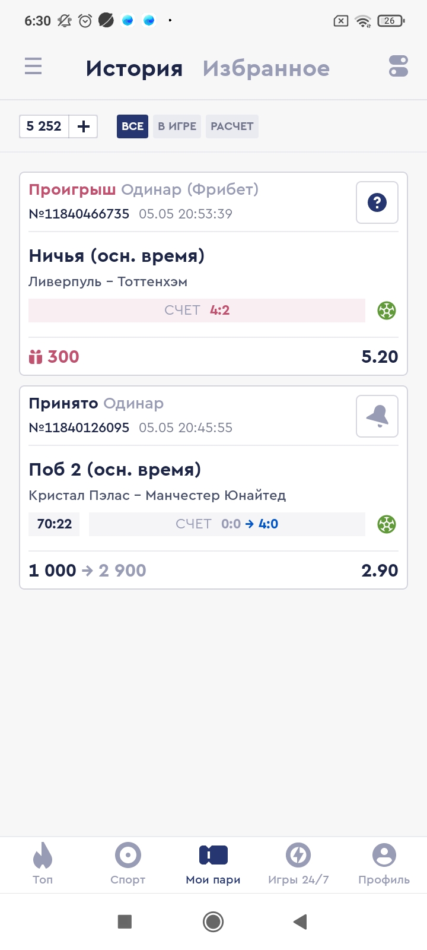Open the hamburger menu
This screenshot has width=427, height=950.
tap(33, 66)
